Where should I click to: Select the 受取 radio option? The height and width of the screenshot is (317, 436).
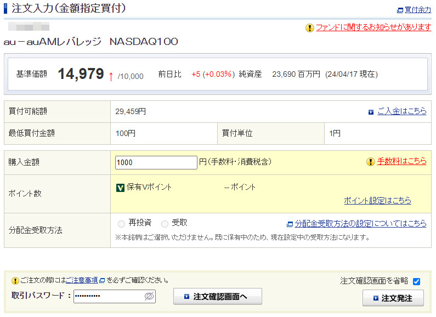(x=165, y=224)
